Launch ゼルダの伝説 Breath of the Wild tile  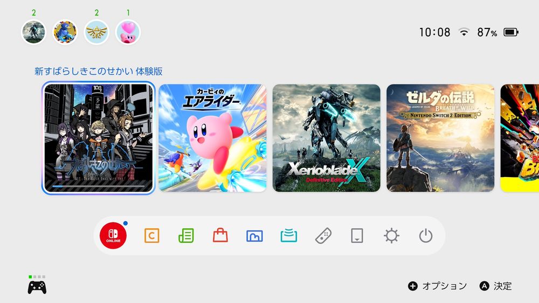coord(440,138)
